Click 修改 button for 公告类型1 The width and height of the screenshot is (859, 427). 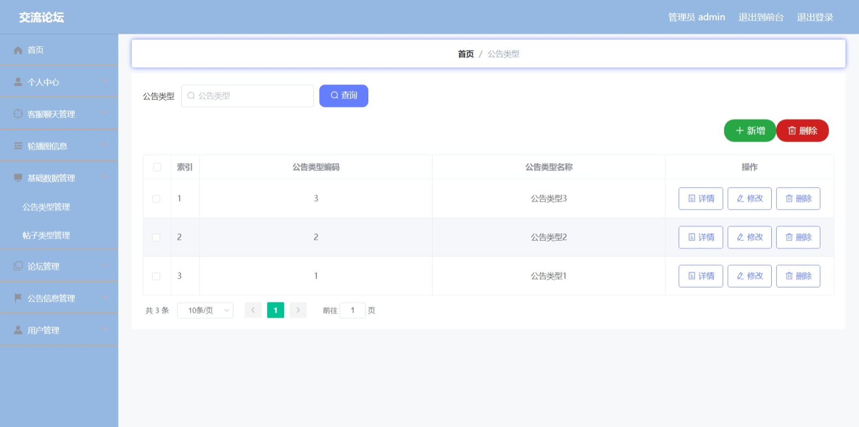pos(749,276)
